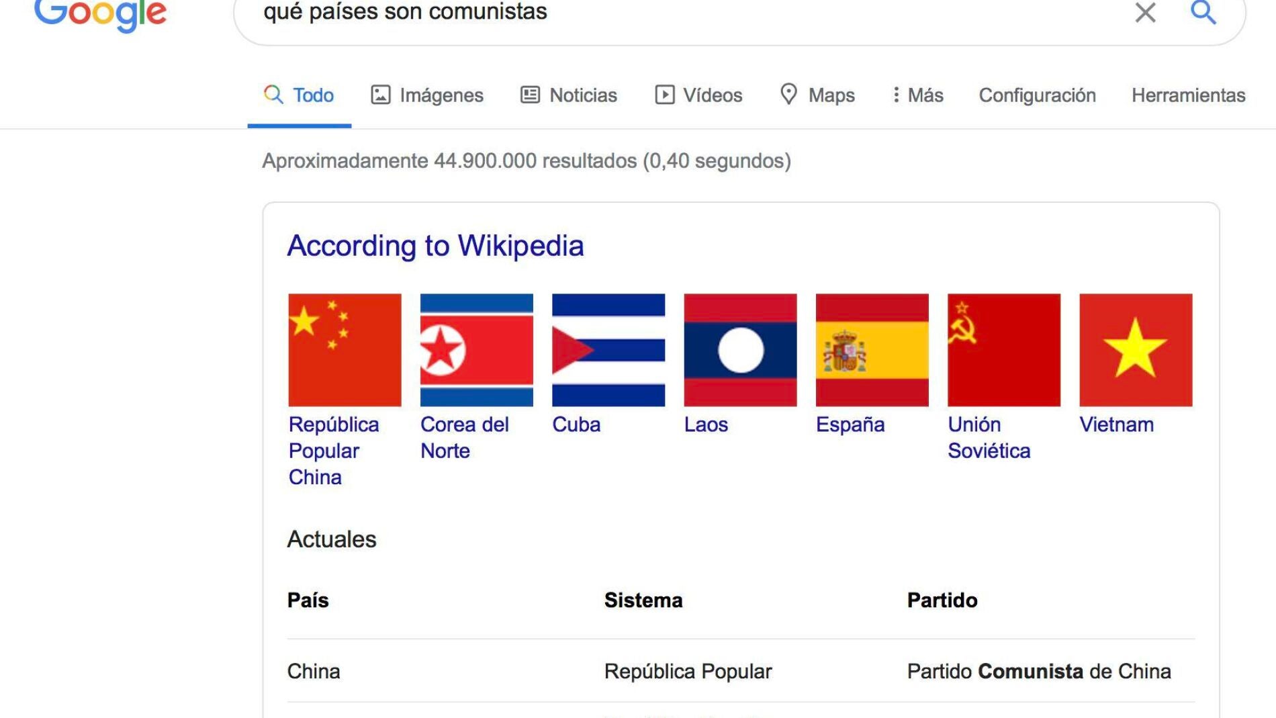The width and height of the screenshot is (1276, 718).
Task: Switch to the Noticias tab
Action: pyautogui.click(x=569, y=95)
